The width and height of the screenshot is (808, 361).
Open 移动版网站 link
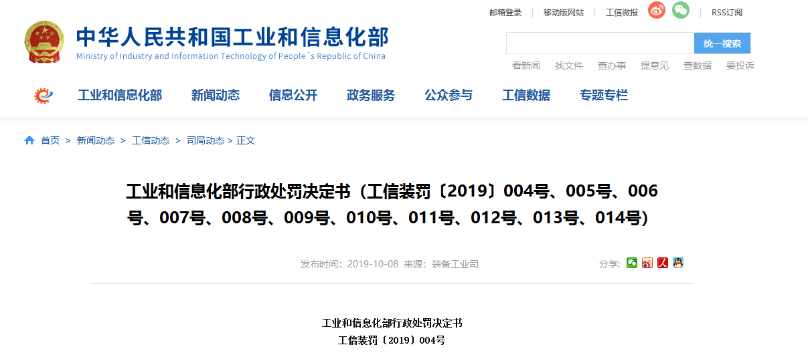coord(564,13)
